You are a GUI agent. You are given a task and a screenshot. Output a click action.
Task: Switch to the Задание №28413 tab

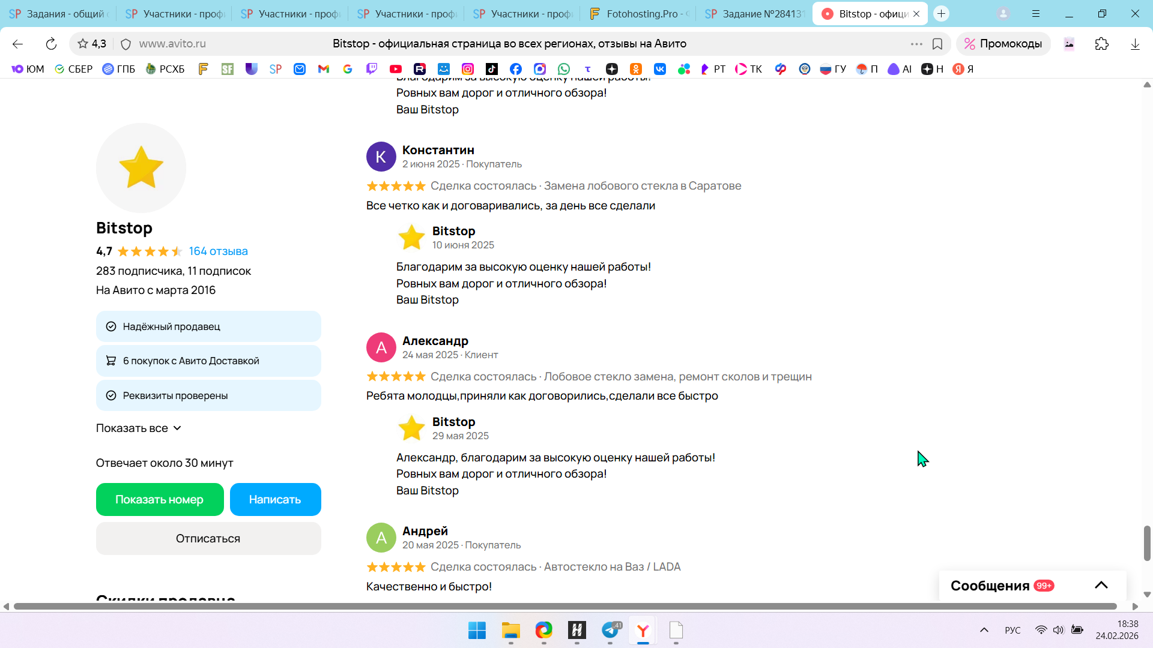pos(755,14)
